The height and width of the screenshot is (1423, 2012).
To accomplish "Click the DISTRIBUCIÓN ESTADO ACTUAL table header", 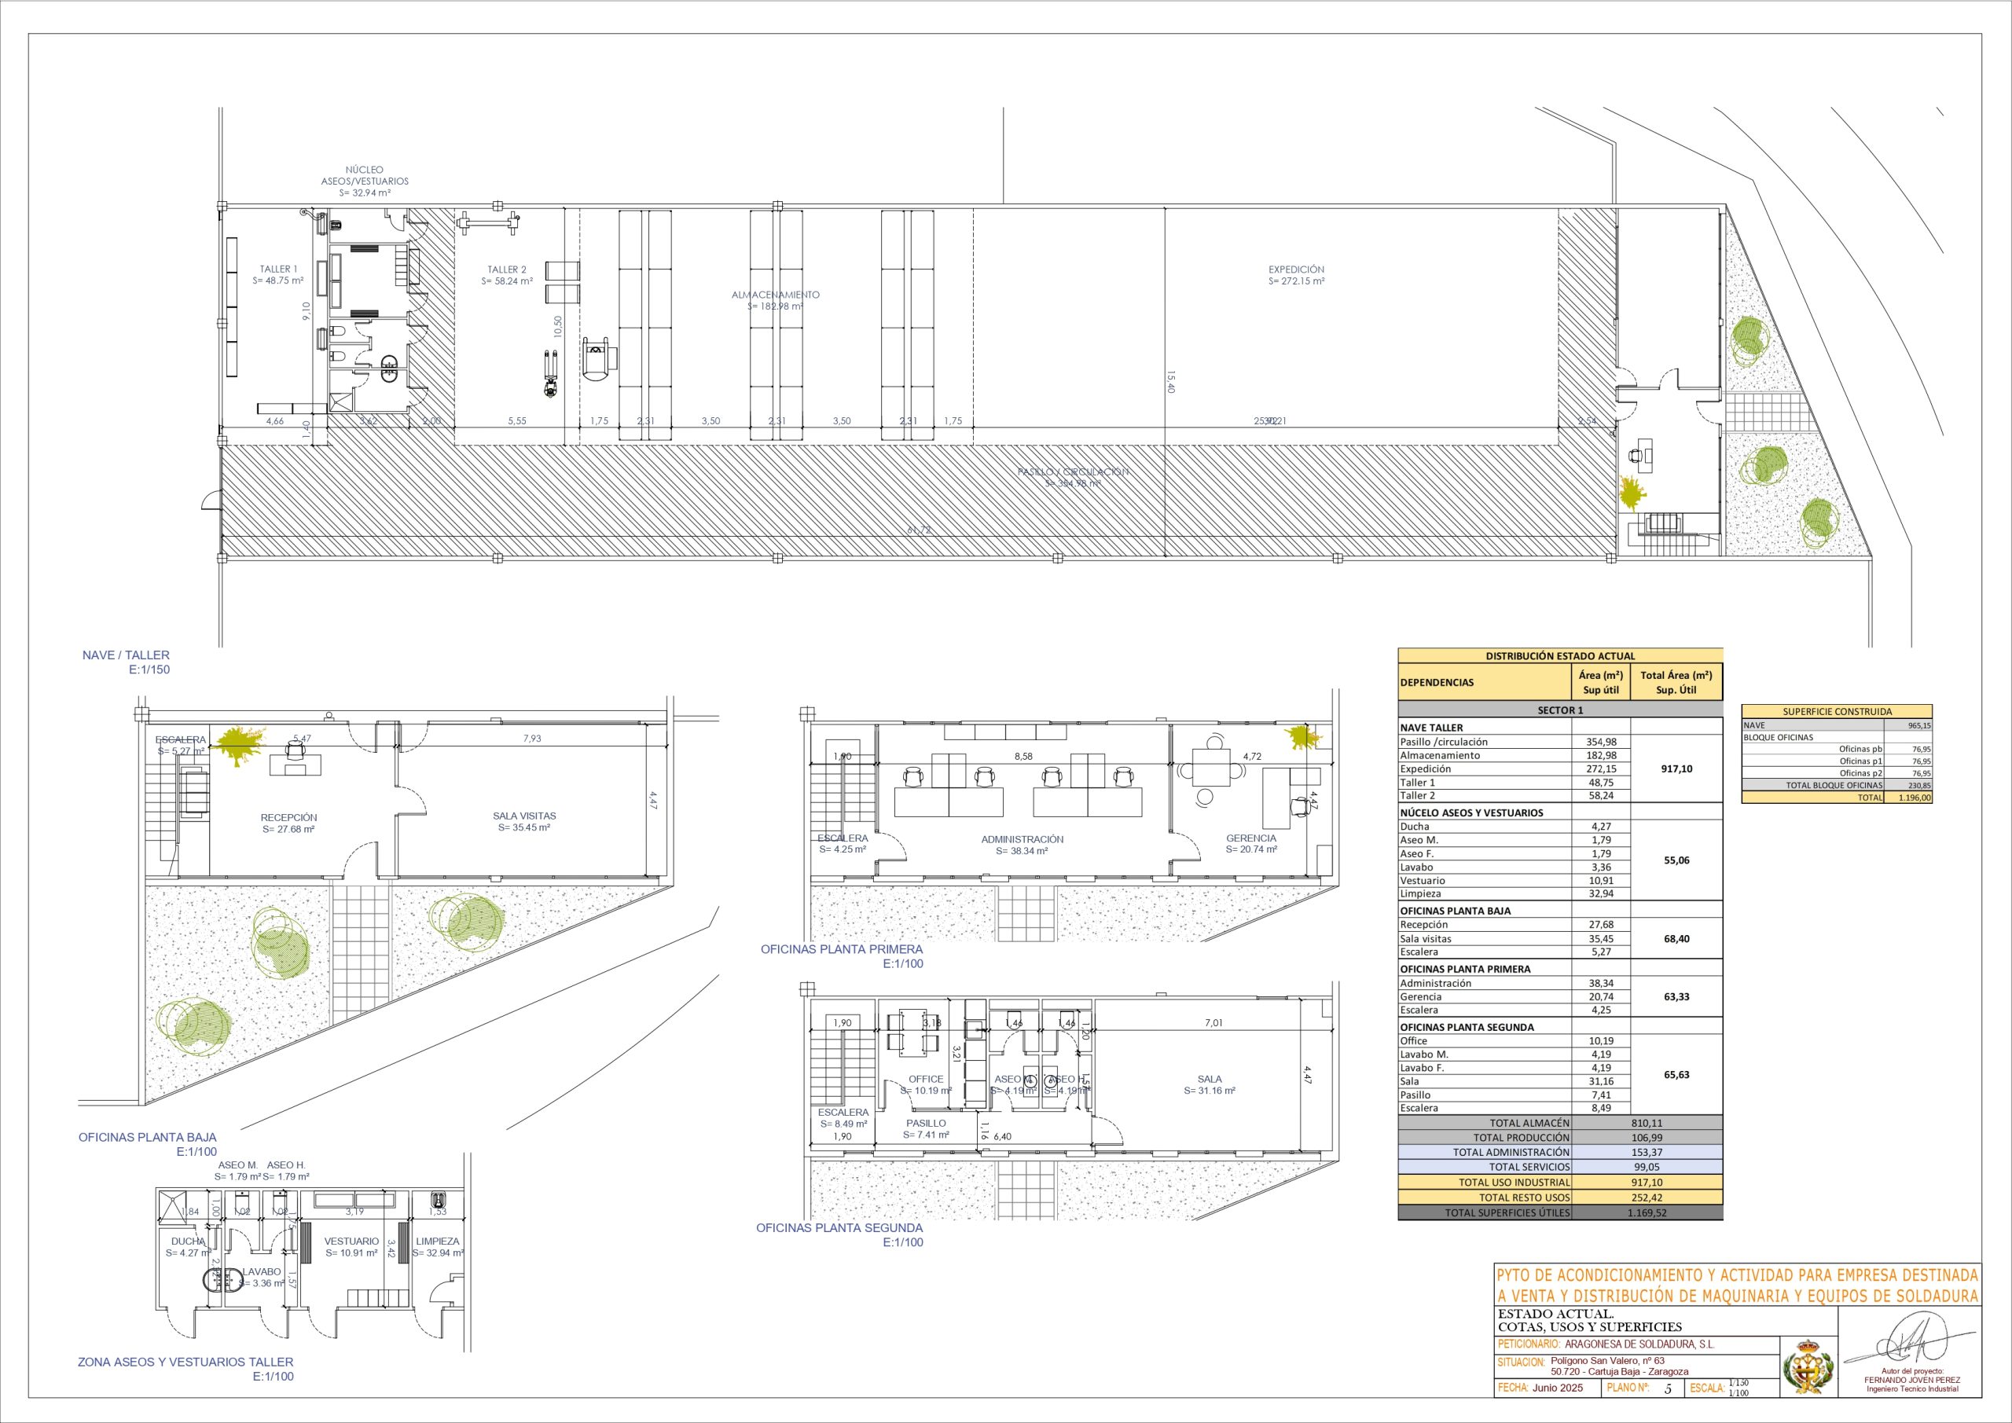I will point(1560,655).
